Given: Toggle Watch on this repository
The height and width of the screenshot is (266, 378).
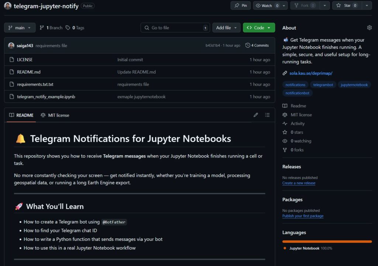Looking at the screenshot, I should click(x=267, y=6).
